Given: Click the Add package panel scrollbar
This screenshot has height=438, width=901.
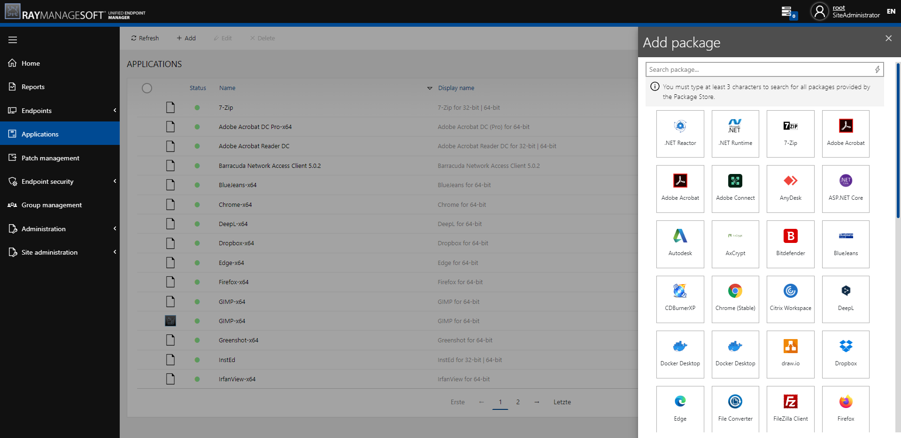Looking at the screenshot, I should (x=898, y=141).
